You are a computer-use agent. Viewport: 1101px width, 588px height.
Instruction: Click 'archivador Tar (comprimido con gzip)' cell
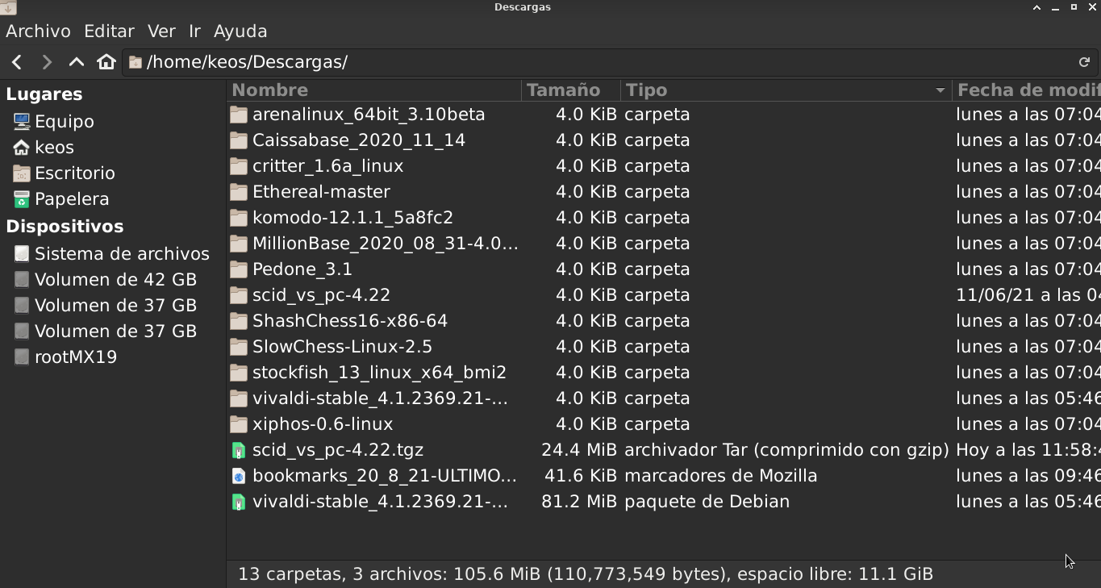[x=786, y=450]
